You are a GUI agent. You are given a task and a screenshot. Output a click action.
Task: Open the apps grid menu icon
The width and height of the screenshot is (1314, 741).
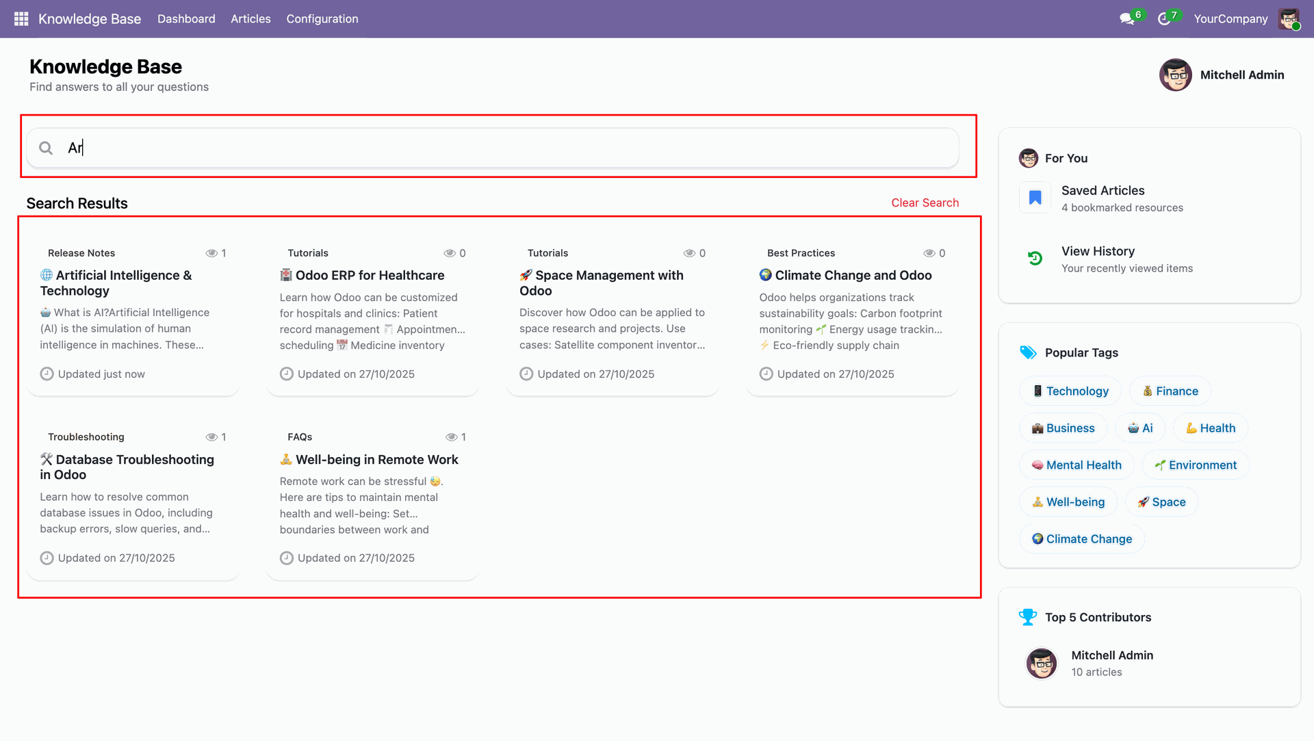(21, 18)
